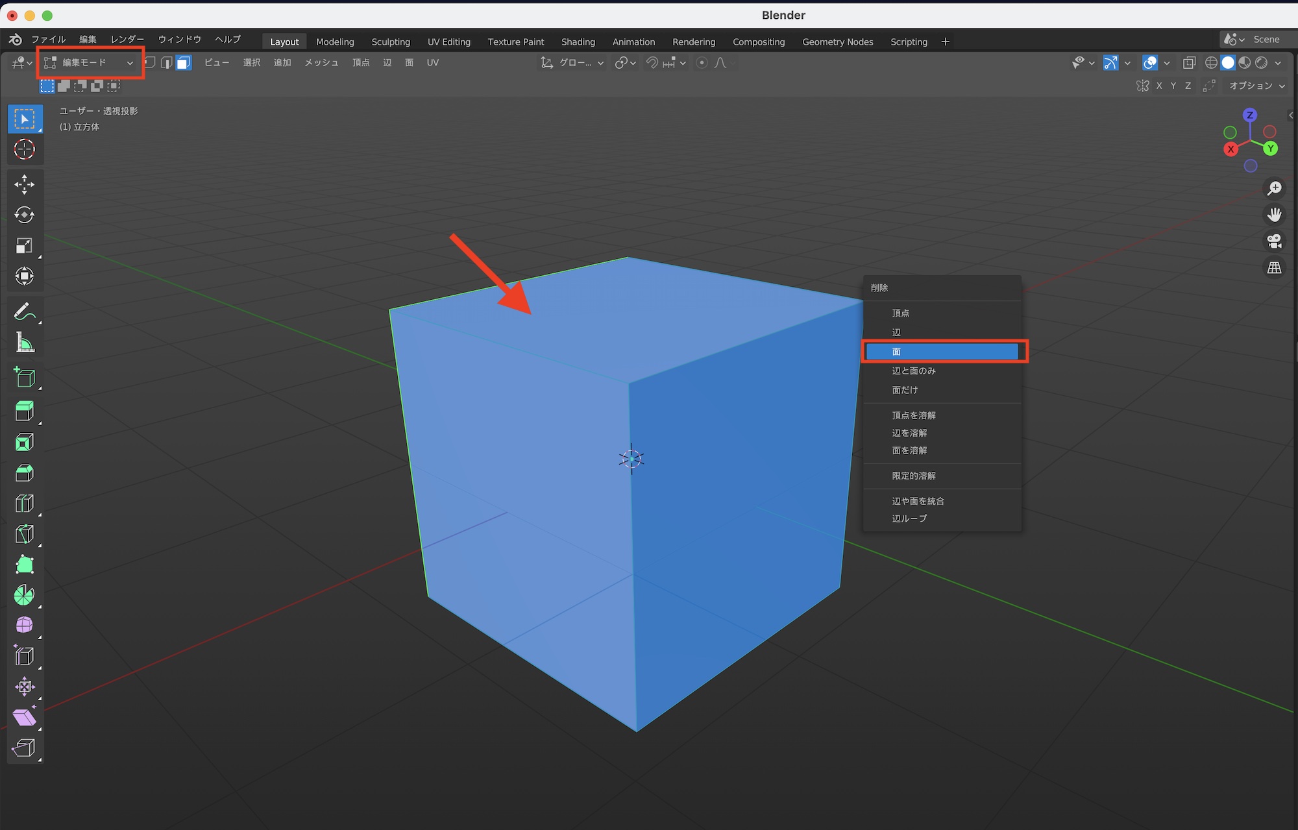1298x830 pixels.
Task: Pick the Inset Faces tool
Action: tap(24, 443)
